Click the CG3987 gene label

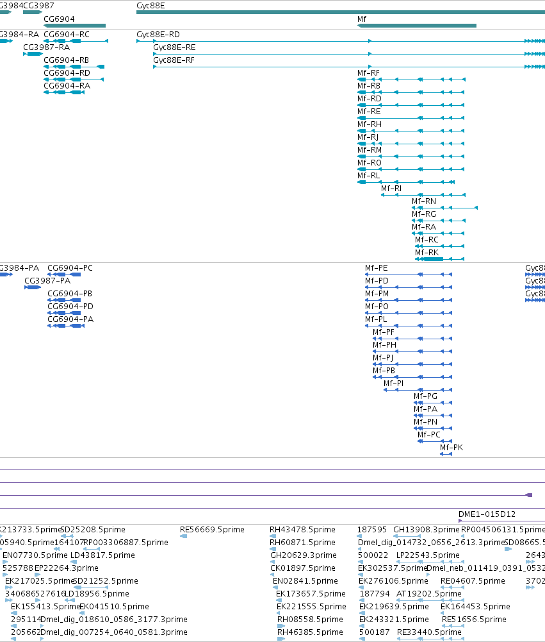coord(38,6)
